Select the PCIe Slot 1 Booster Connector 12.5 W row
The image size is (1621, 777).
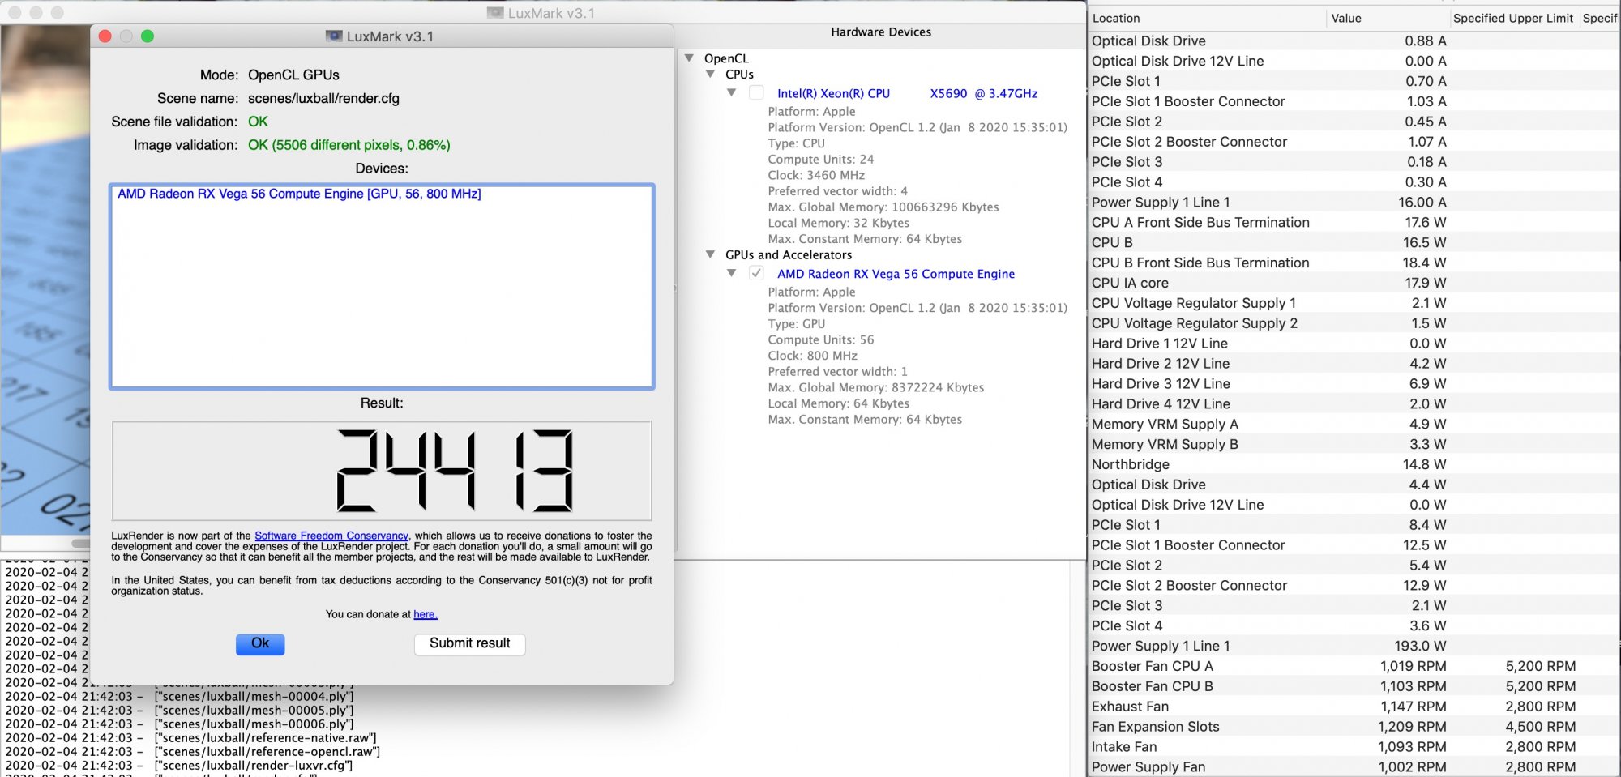(1353, 545)
